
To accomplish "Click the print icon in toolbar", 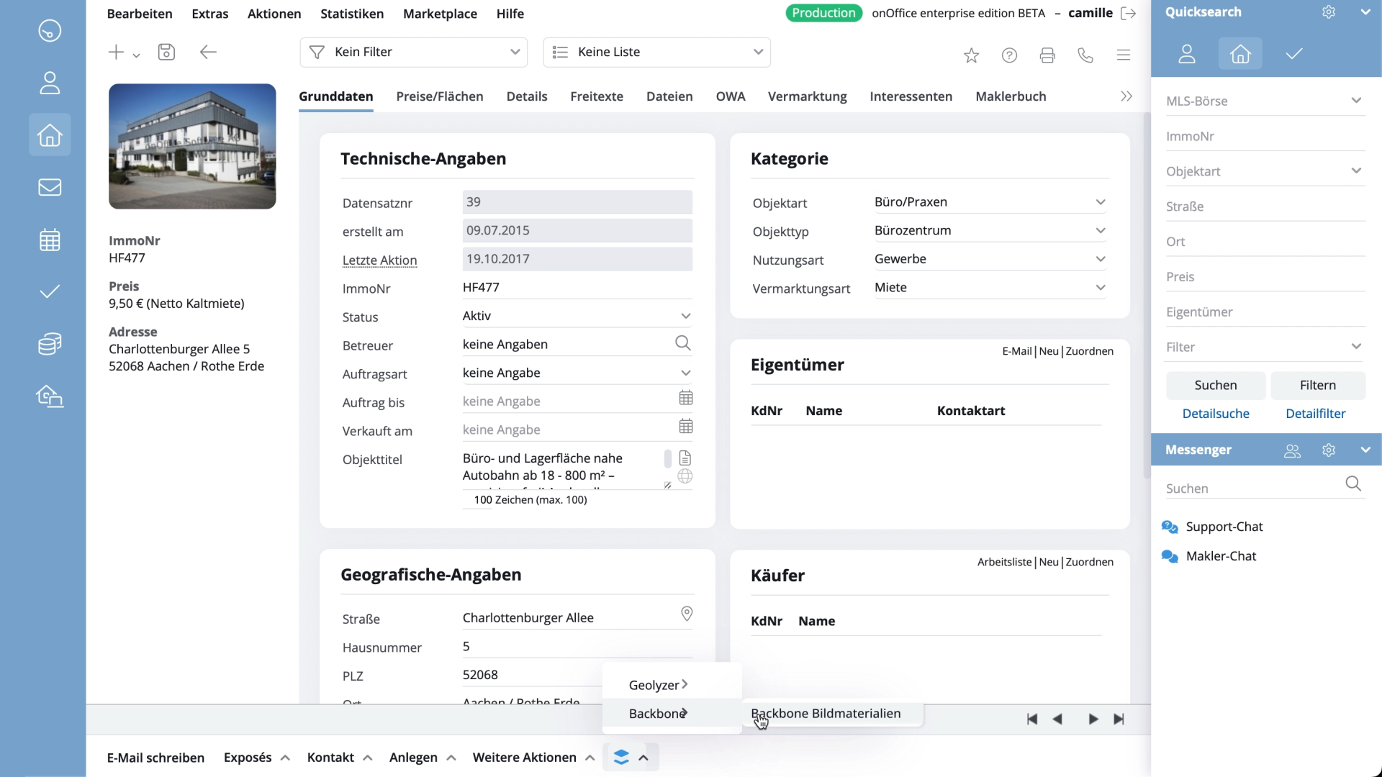I will point(1047,55).
